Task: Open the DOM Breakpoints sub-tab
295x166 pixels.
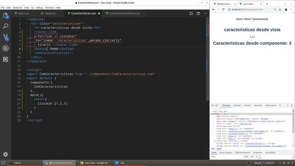Action: click(x=243, y=153)
